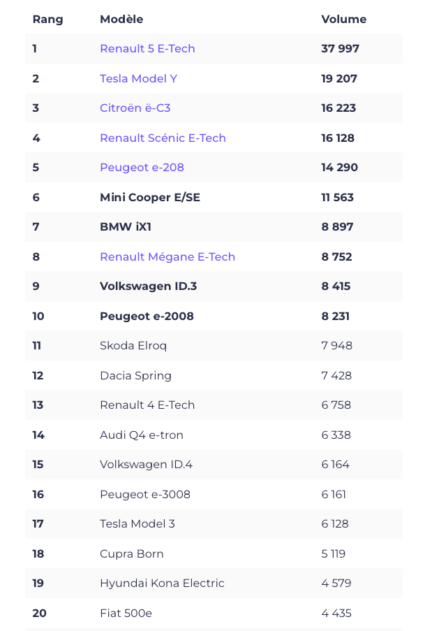This screenshot has width=439, height=631.
Task: Select the Dacia Spring model name
Action: tap(135, 375)
